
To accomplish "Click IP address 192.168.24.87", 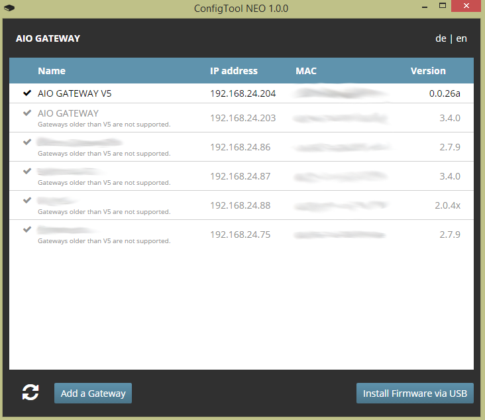I will tap(241, 176).
